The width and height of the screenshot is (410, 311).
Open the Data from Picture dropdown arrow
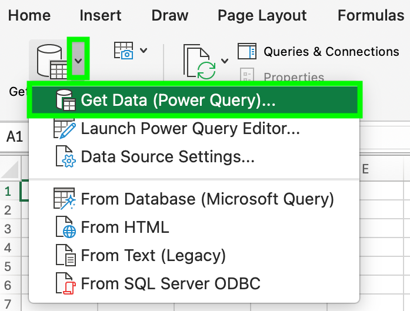click(144, 50)
